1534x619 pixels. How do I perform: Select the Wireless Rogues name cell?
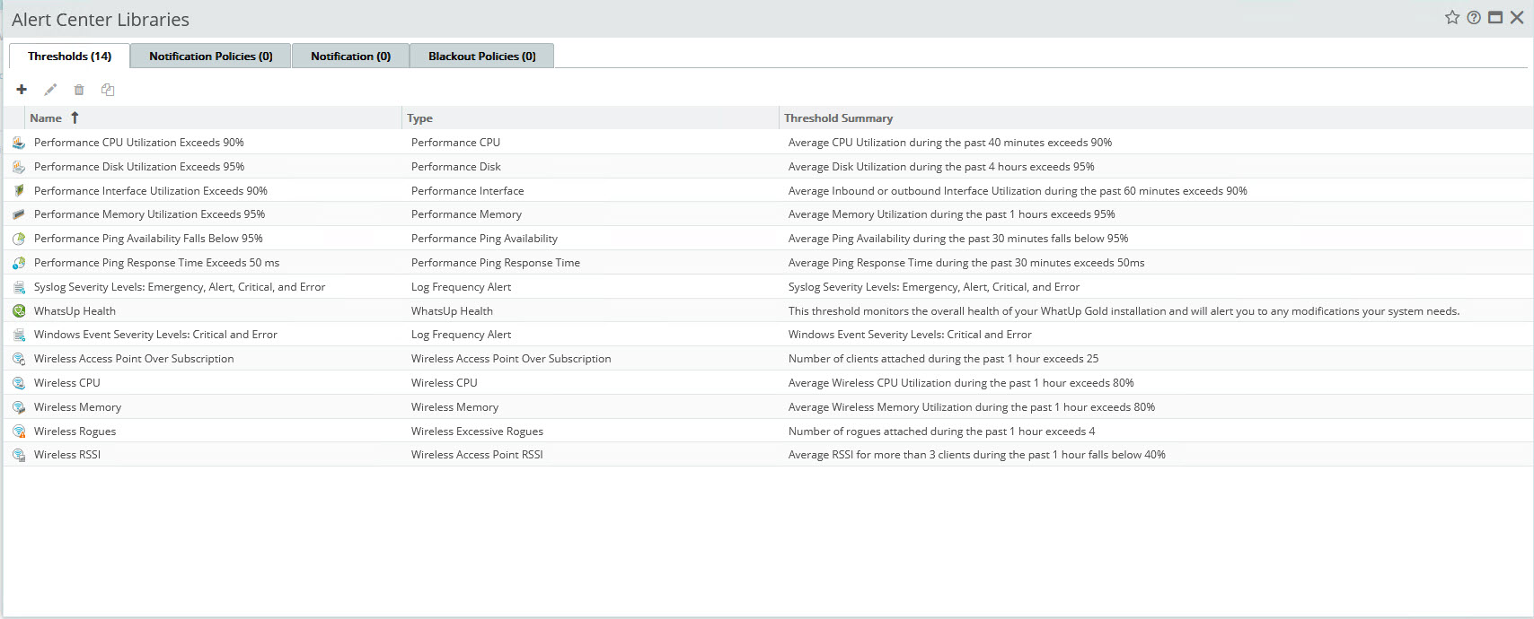(x=75, y=432)
